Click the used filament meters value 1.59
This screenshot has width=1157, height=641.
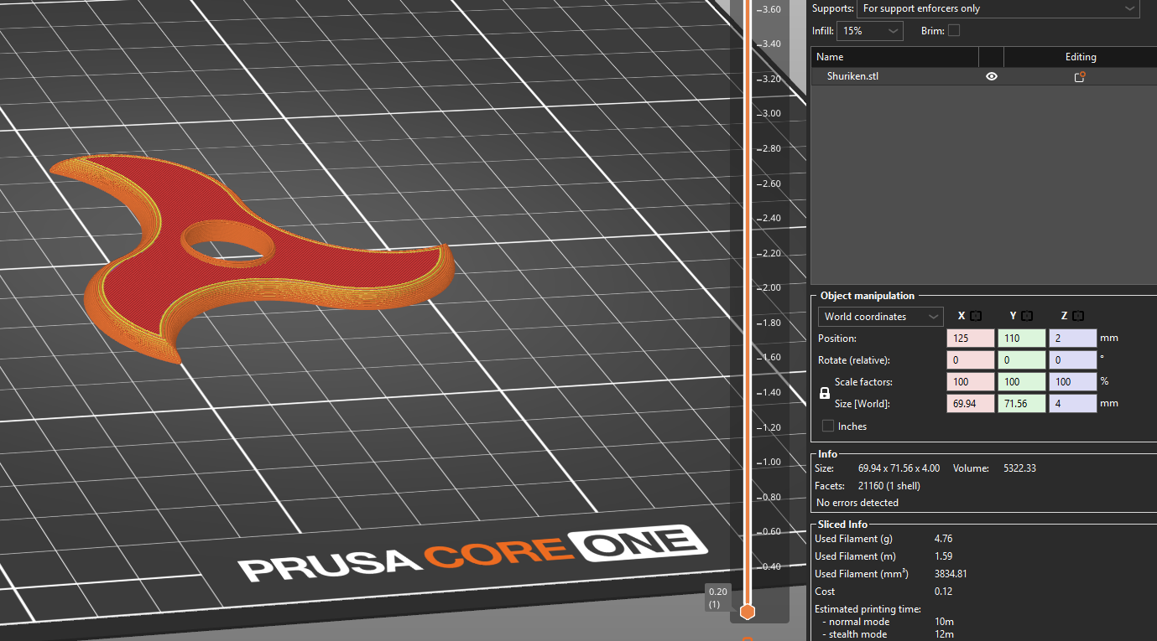tap(943, 556)
